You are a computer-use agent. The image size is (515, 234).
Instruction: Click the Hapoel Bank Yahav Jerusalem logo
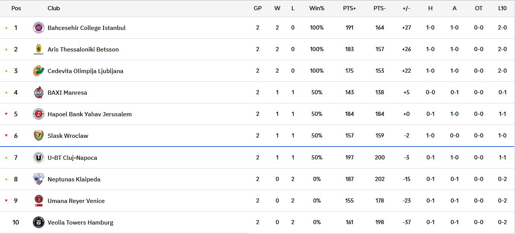coord(39,114)
